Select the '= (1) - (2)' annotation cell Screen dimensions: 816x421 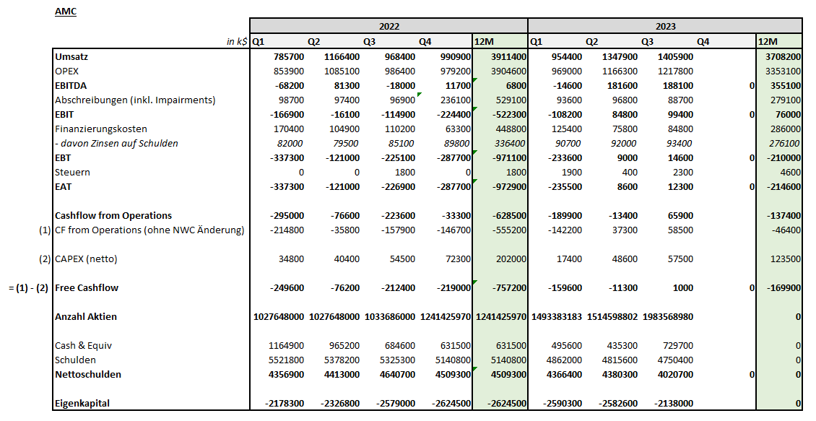(29, 287)
